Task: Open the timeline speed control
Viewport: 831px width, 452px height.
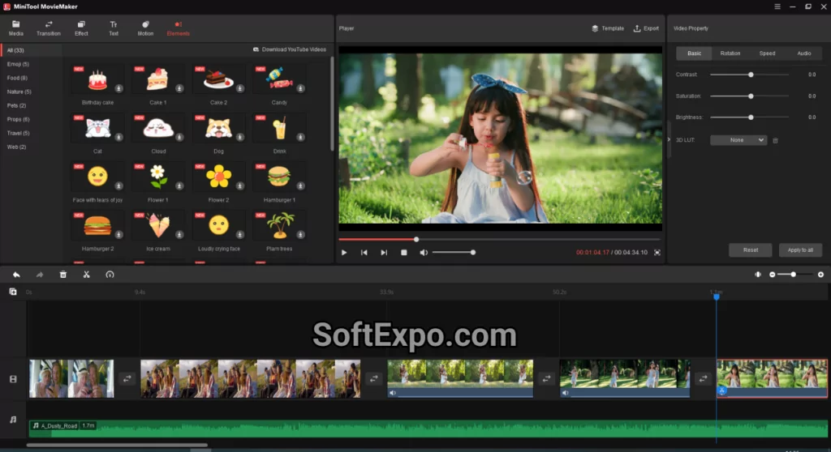Action: click(110, 275)
